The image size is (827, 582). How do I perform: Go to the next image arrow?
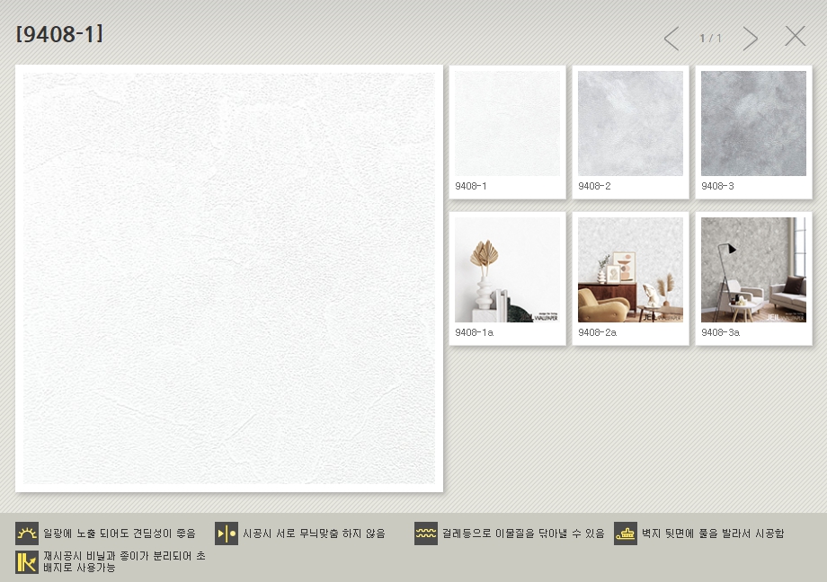point(751,38)
